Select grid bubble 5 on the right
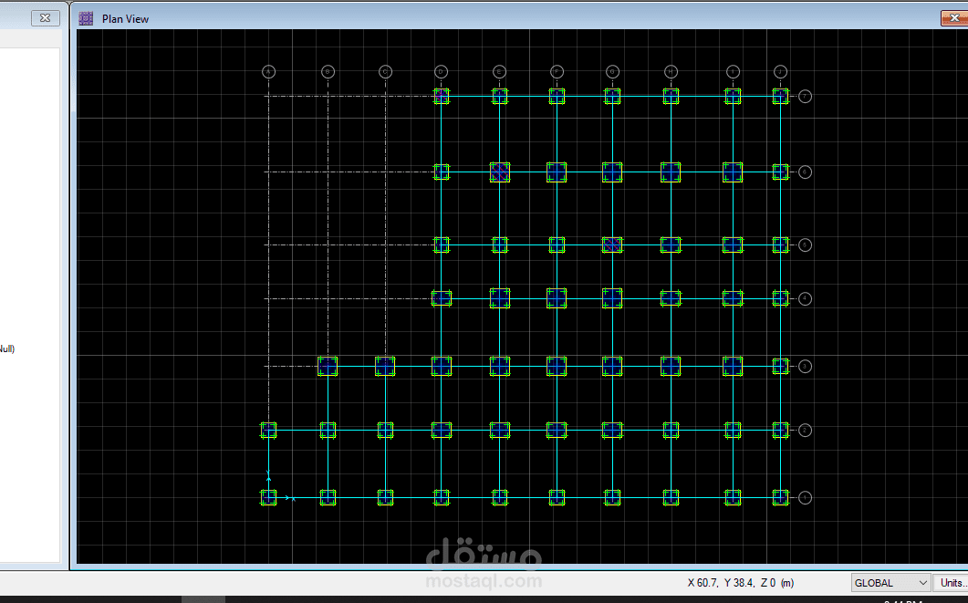968x603 pixels. [805, 245]
